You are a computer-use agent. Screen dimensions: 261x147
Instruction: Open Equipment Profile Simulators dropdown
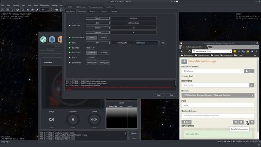pos(212,71)
